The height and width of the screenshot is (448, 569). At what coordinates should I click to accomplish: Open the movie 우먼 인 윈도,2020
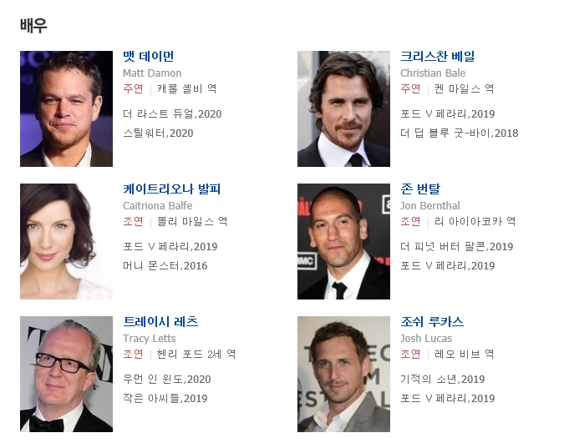[167, 379]
